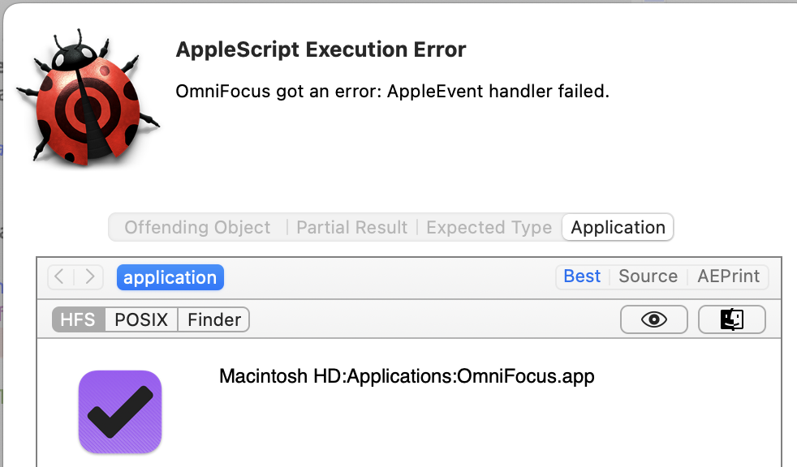Go forward with right chevron arrow
The height and width of the screenshot is (467, 797).
(x=89, y=277)
